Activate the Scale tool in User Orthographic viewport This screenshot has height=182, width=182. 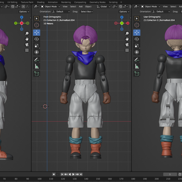137,45
